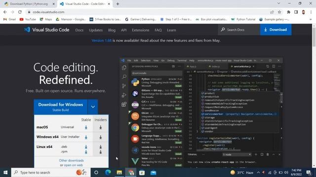Click the VS Code editor preview image
316x177 pixels.
(201, 113)
